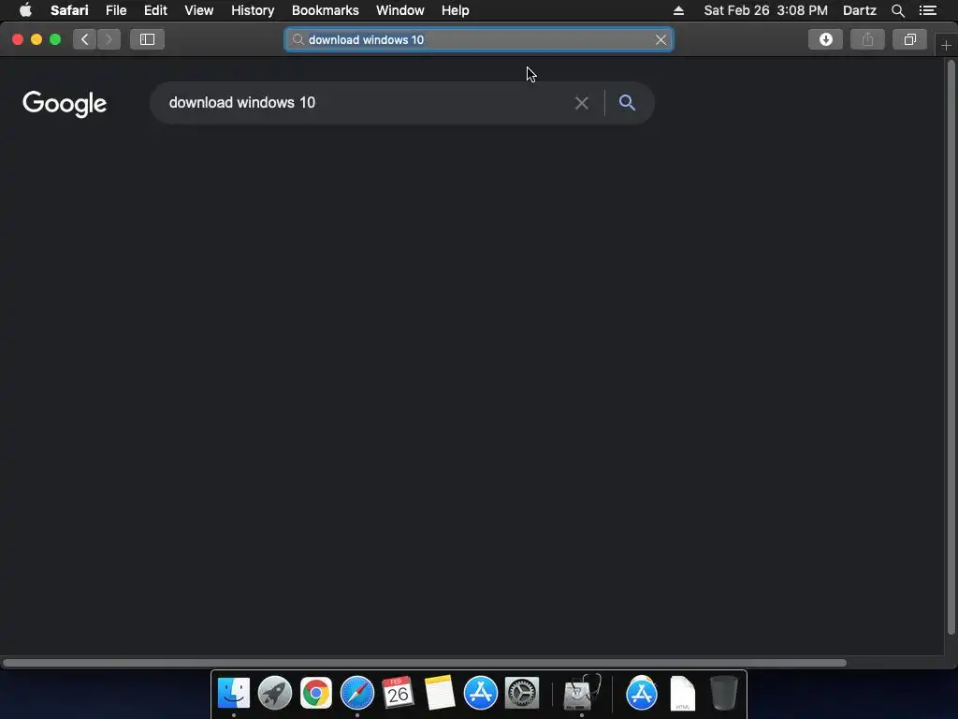Viewport: 958px width, 719px height.
Task: Open the App Store from the Dock
Action: (x=480, y=694)
